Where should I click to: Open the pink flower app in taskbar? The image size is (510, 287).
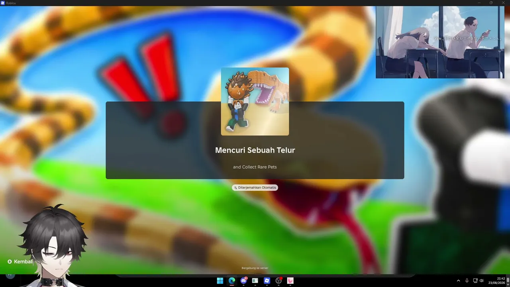click(x=290, y=281)
